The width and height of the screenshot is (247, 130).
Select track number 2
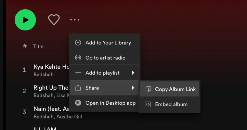pyautogui.click(x=24, y=91)
